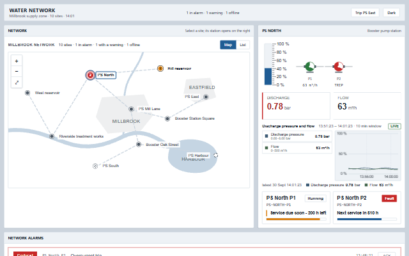The image size is (409, 256).
Task: Click tripped pump P2 symbol
Action: pos(339,67)
